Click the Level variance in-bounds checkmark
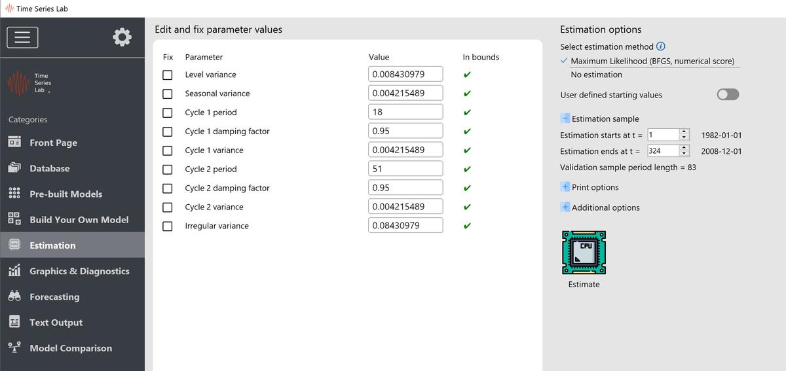 467,75
